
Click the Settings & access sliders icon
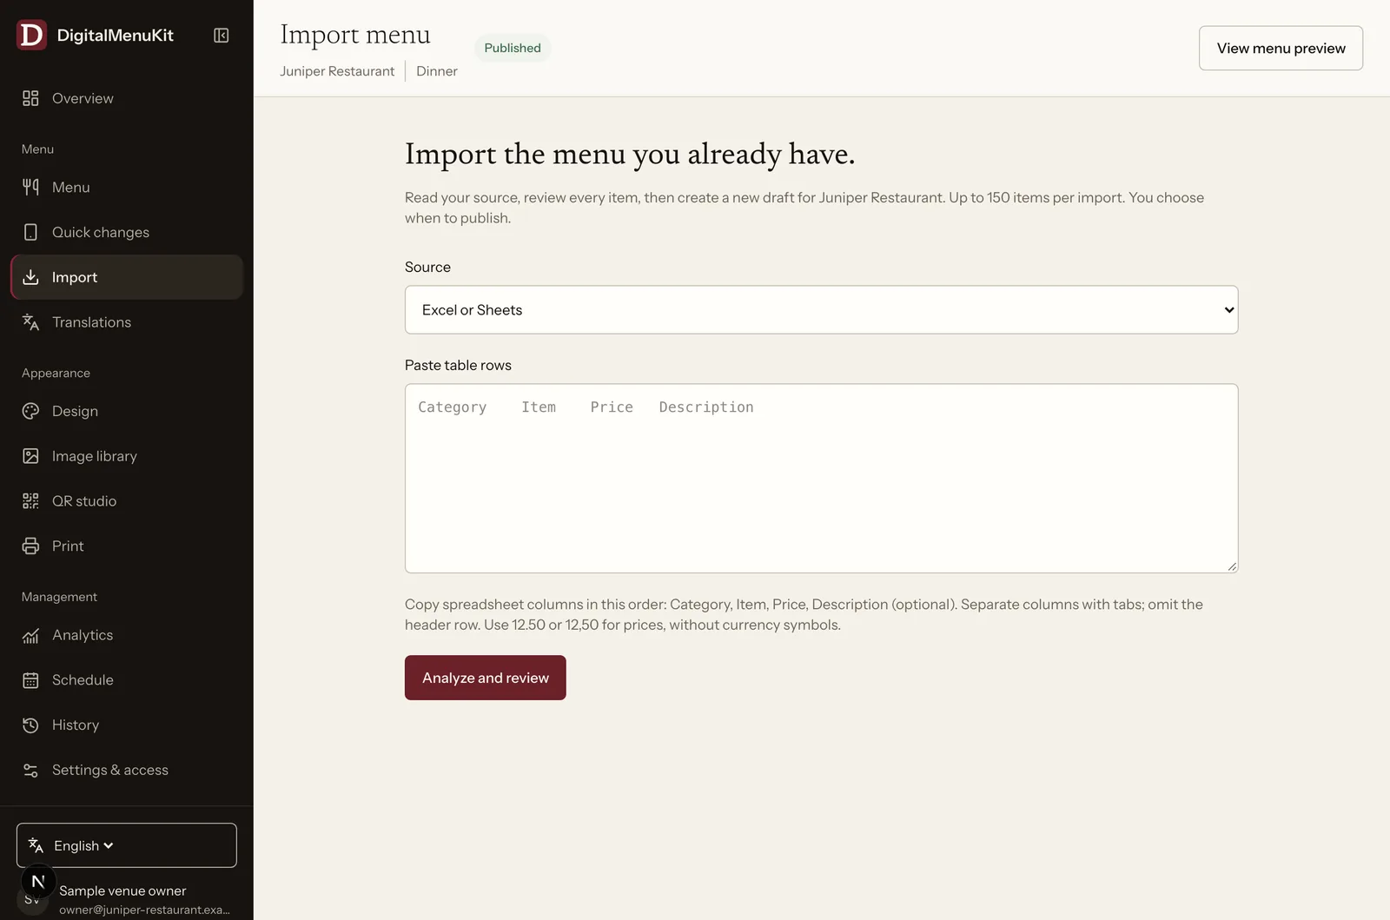click(x=30, y=771)
